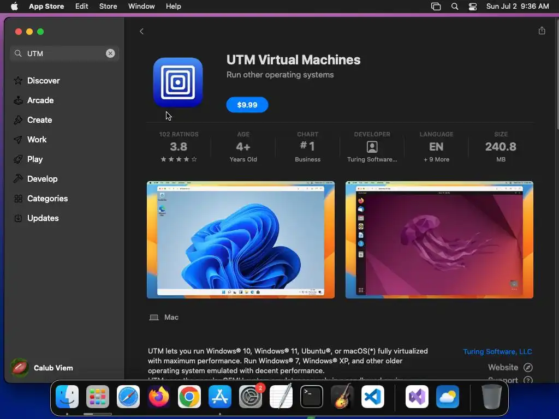Open Visual Studio from the Dock
The image size is (559, 419).
pyautogui.click(x=417, y=397)
